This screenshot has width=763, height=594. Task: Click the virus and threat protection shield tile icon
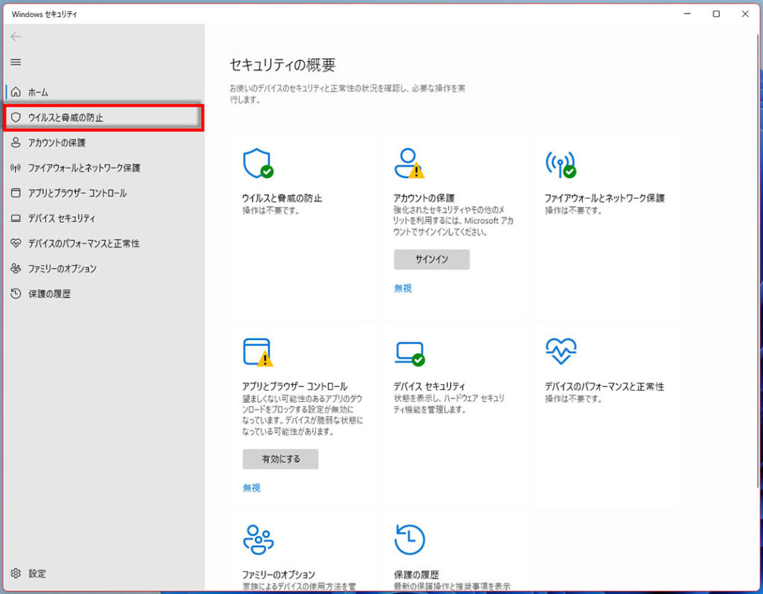[x=258, y=163]
